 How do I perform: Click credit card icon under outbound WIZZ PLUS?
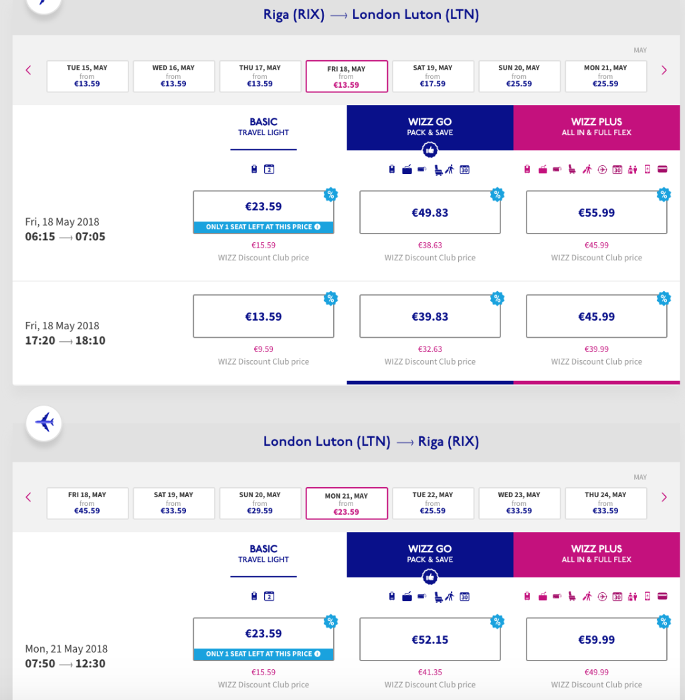[x=662, y=169]
